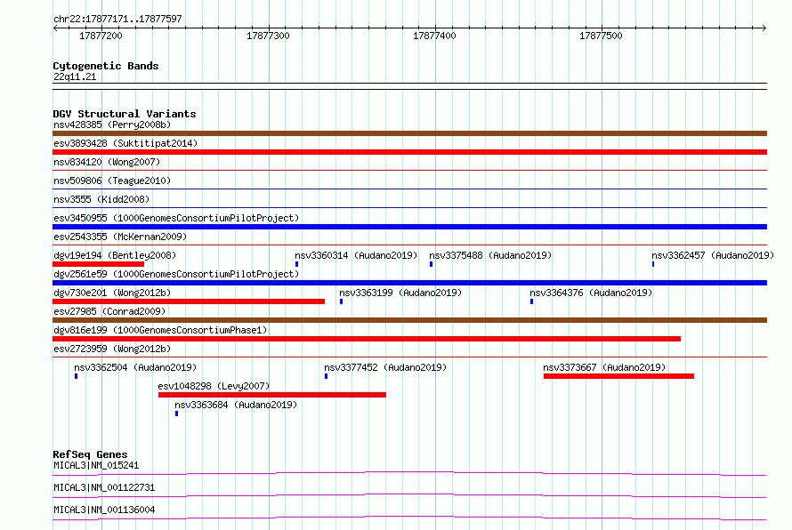The width and height of the screenshot is (792, 530).
Task: Click the red esv1048298 variant bar
Action: click(272, 395)
